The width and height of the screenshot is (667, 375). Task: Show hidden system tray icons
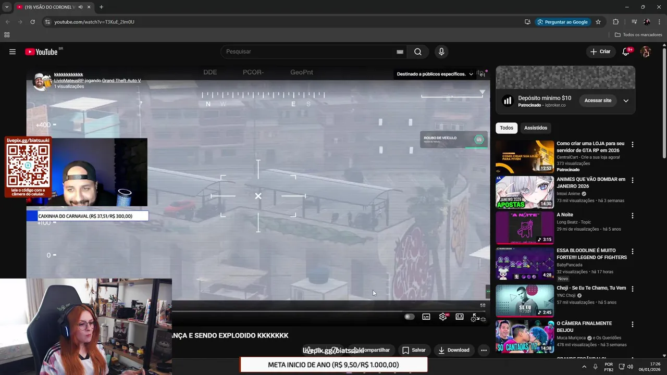pos(584,367)
